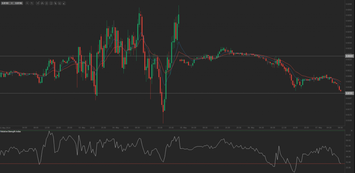Select the Relative Strength Index title label

point(10,131)
